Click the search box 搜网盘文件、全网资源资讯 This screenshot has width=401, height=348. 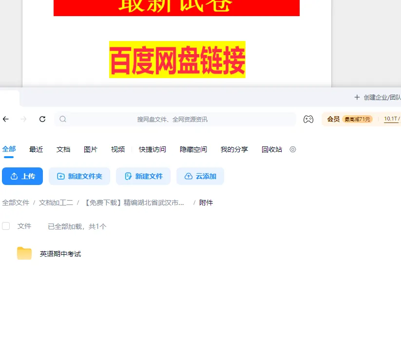click(x=175, y=119)
